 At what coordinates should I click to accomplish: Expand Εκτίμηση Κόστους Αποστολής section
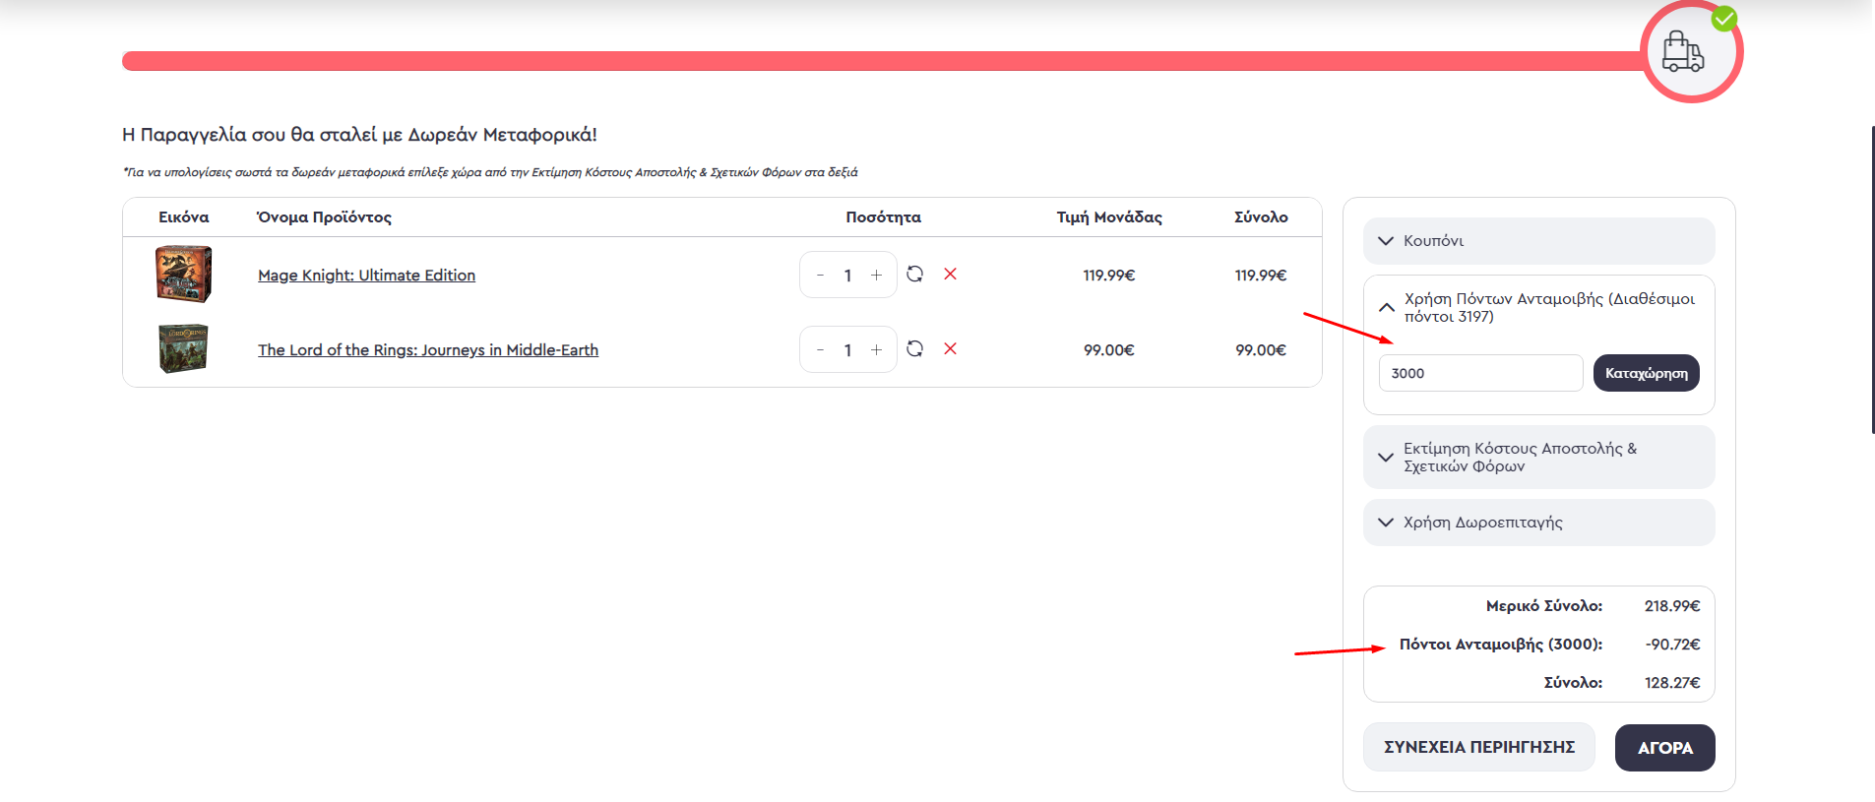click(1537, 458)
